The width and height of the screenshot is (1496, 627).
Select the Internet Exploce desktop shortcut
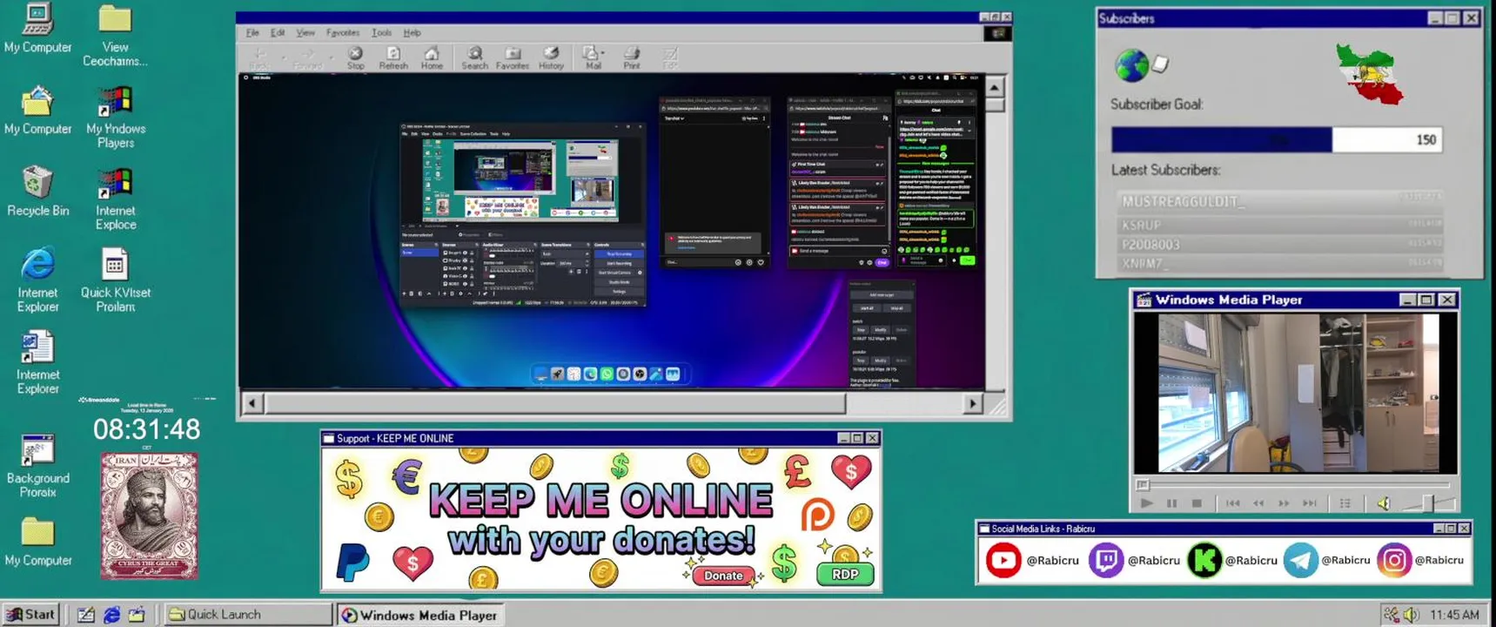coord(115,199)
